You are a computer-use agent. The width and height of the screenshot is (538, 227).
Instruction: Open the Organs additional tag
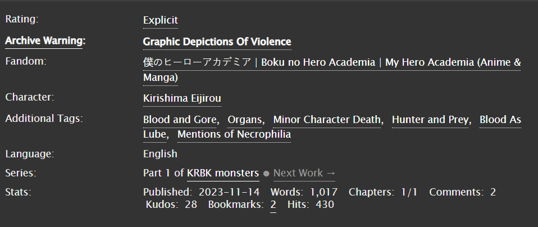pos(247,120)
